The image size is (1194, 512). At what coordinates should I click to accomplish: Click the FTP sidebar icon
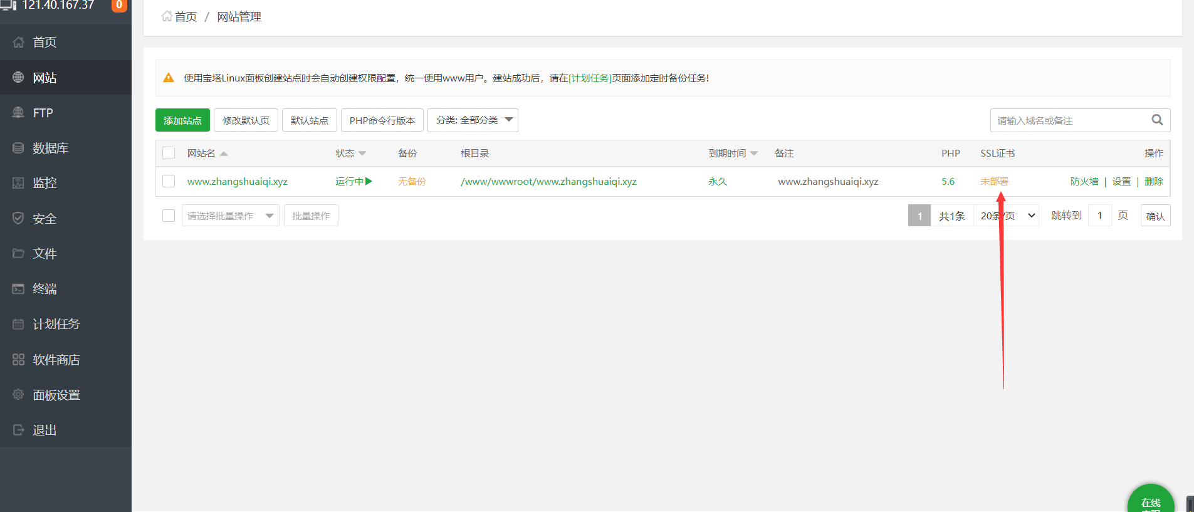click(x=19, y=113)
